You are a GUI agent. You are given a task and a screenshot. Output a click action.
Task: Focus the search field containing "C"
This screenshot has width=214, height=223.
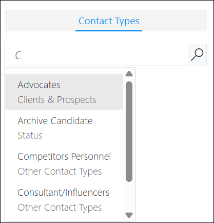(96, 55)
